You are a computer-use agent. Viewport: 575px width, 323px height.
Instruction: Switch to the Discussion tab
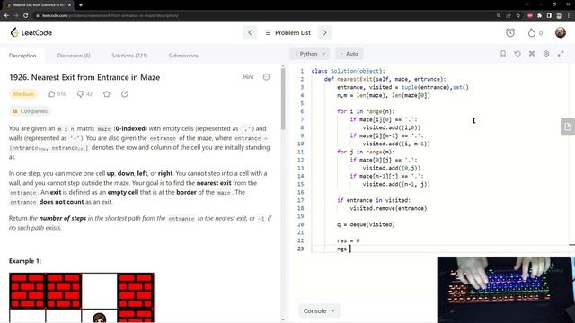click(x=74, y=56)
